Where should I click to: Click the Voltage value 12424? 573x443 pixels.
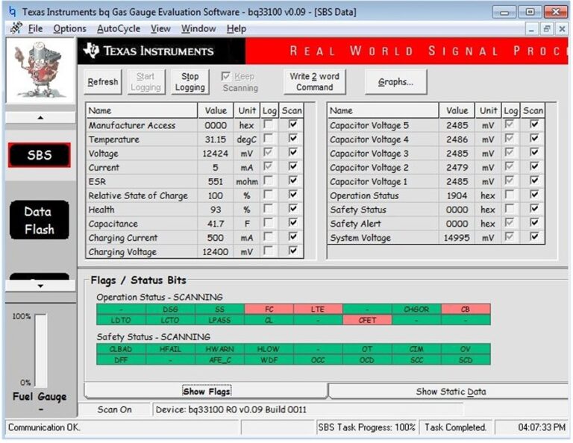click(x=215, y=154)
